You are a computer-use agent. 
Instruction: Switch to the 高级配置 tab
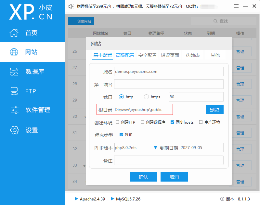click(x=125, y=55)
